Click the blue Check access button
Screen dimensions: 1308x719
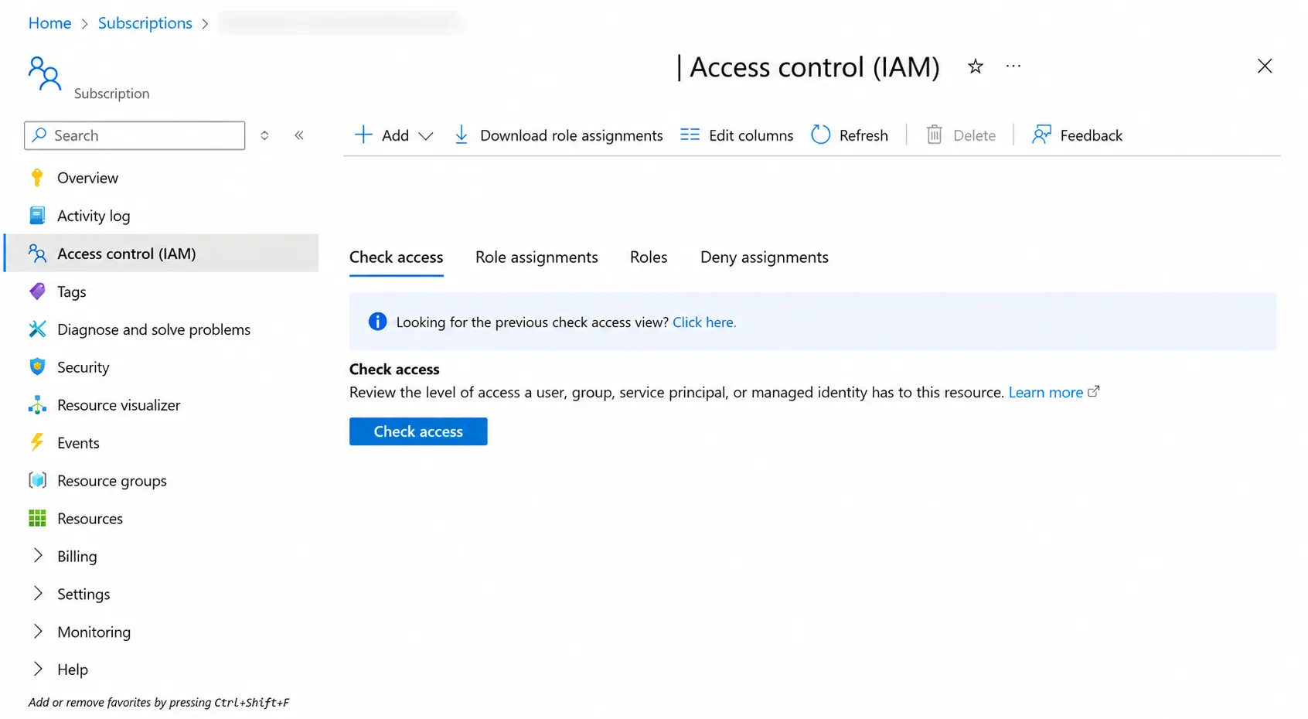pos(418,431)
